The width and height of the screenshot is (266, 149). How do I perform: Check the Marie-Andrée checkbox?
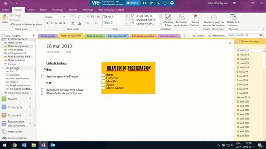pos(103,88)
